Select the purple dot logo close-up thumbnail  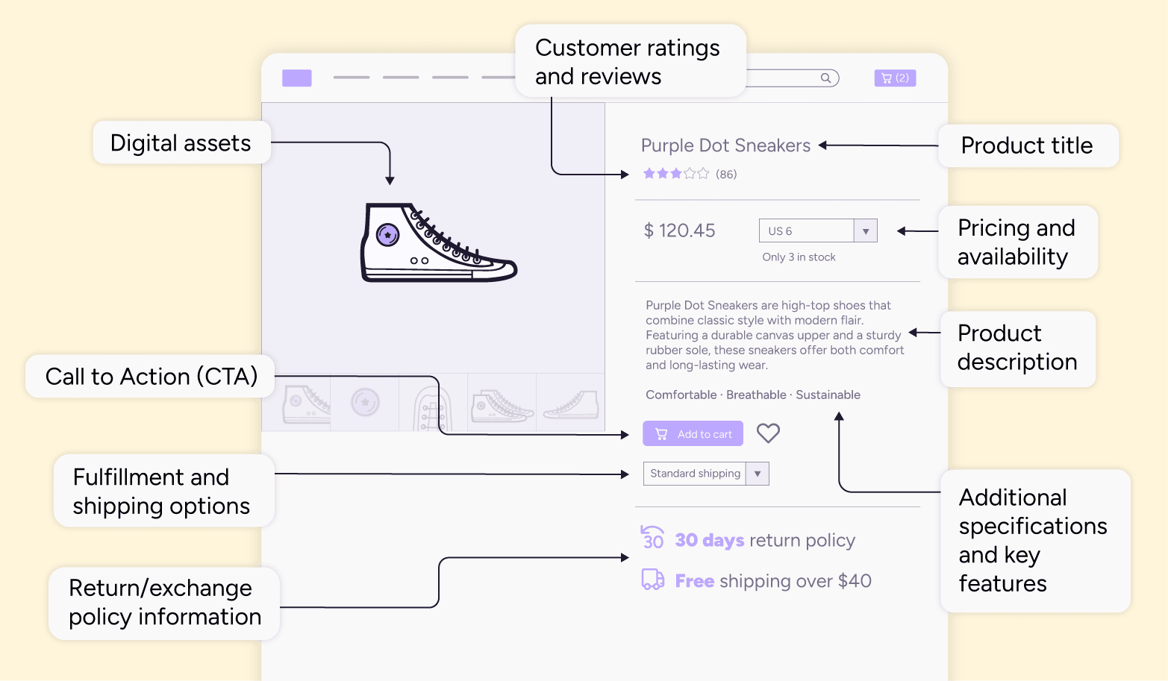coord(365,403)
